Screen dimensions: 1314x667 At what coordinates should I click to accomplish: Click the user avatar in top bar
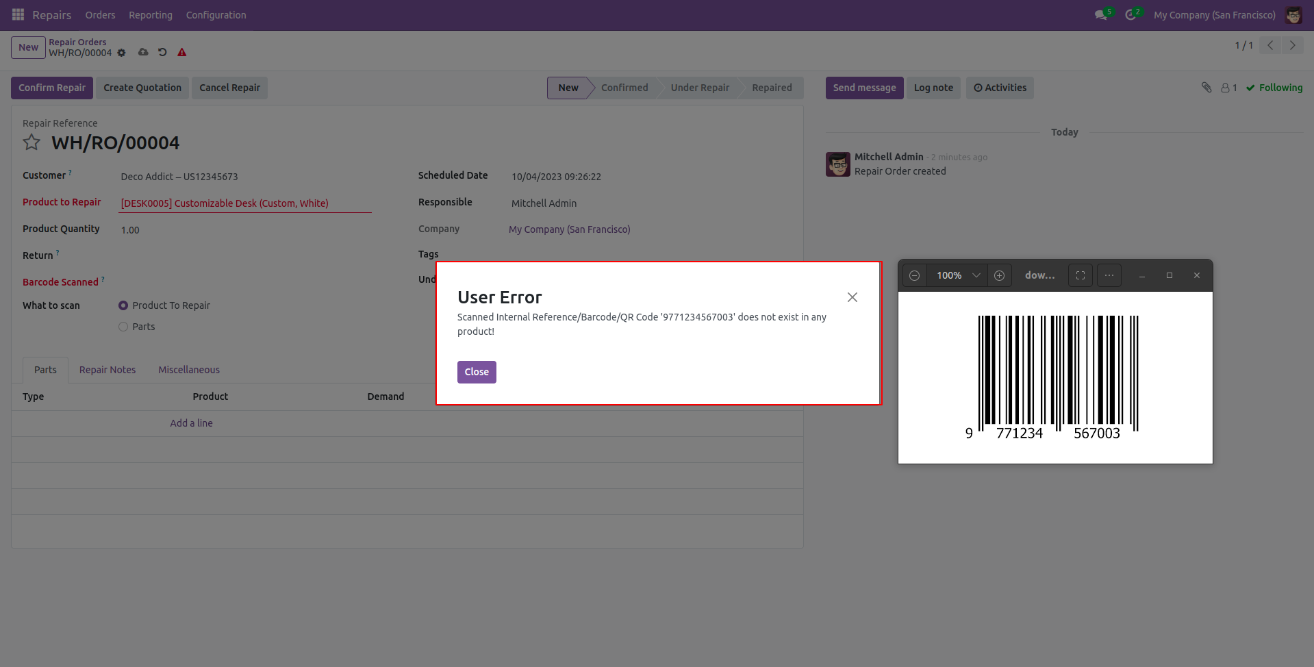point(1293,15)
